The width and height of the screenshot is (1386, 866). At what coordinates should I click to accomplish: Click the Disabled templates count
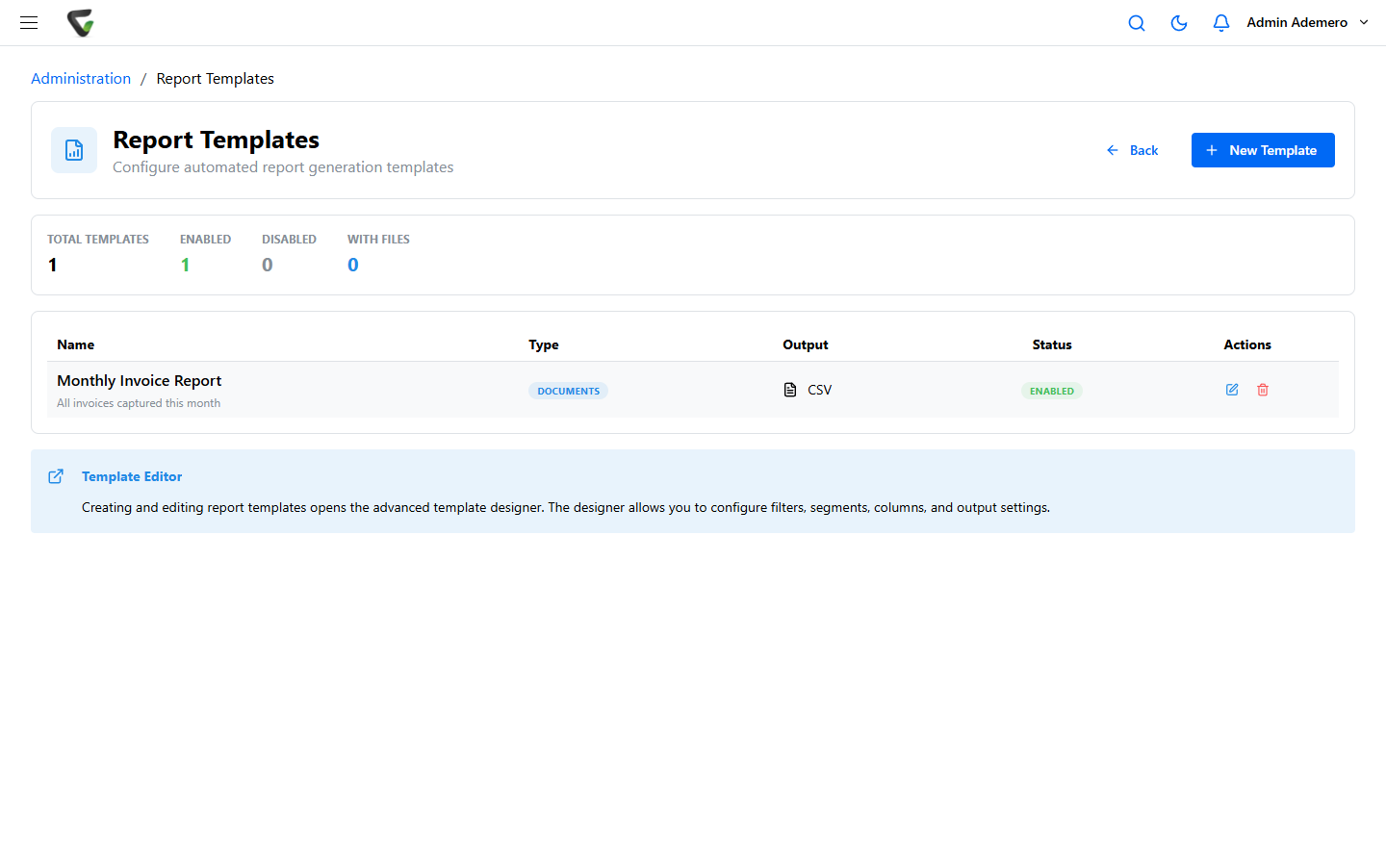coord(268,265)
